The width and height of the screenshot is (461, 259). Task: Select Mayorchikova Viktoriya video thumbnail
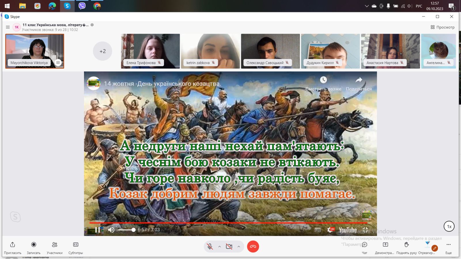coord(35,51)
